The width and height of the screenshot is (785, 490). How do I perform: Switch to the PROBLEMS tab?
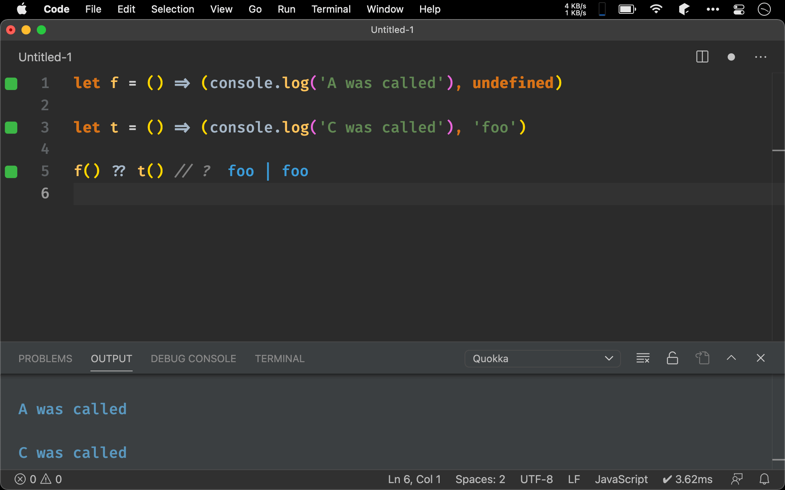coord(45,359)
